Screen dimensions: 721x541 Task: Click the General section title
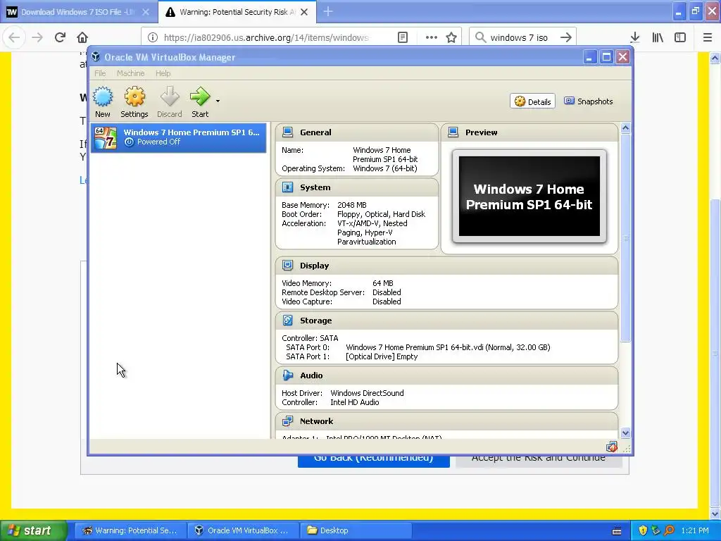(315, 132)
